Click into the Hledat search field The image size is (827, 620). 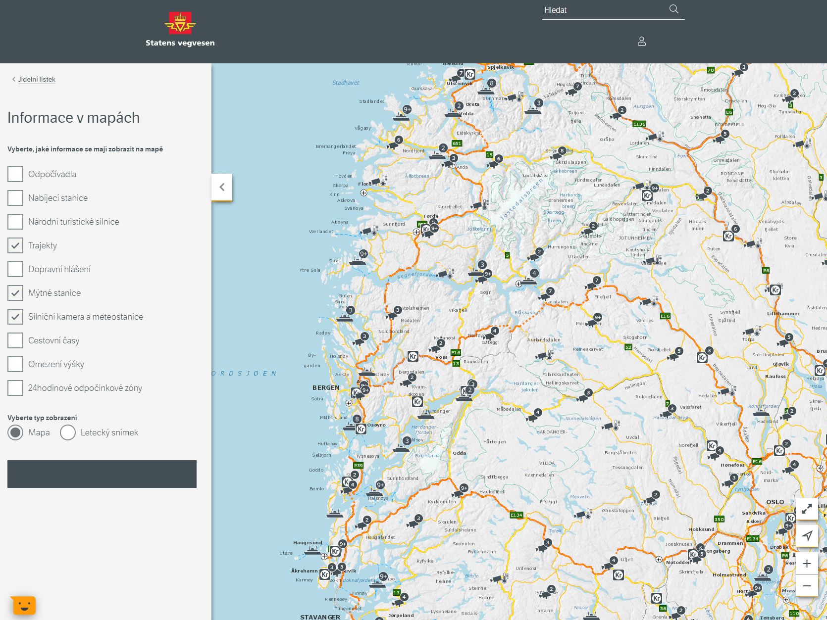pyautogui.click(x=604, y=10)
